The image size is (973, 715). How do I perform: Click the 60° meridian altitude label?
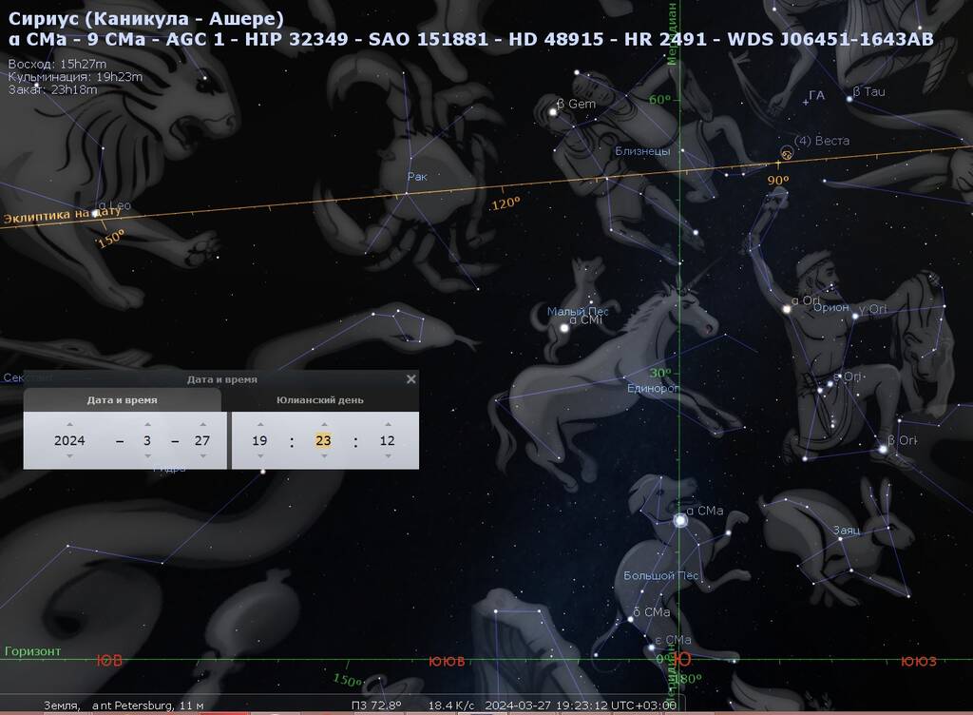coord(659,99)
